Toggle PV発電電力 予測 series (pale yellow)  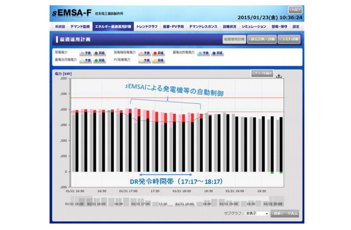pos(145,60)
